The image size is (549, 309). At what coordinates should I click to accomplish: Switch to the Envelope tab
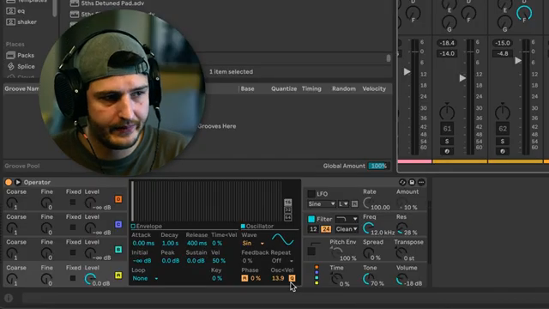(147, 227)
